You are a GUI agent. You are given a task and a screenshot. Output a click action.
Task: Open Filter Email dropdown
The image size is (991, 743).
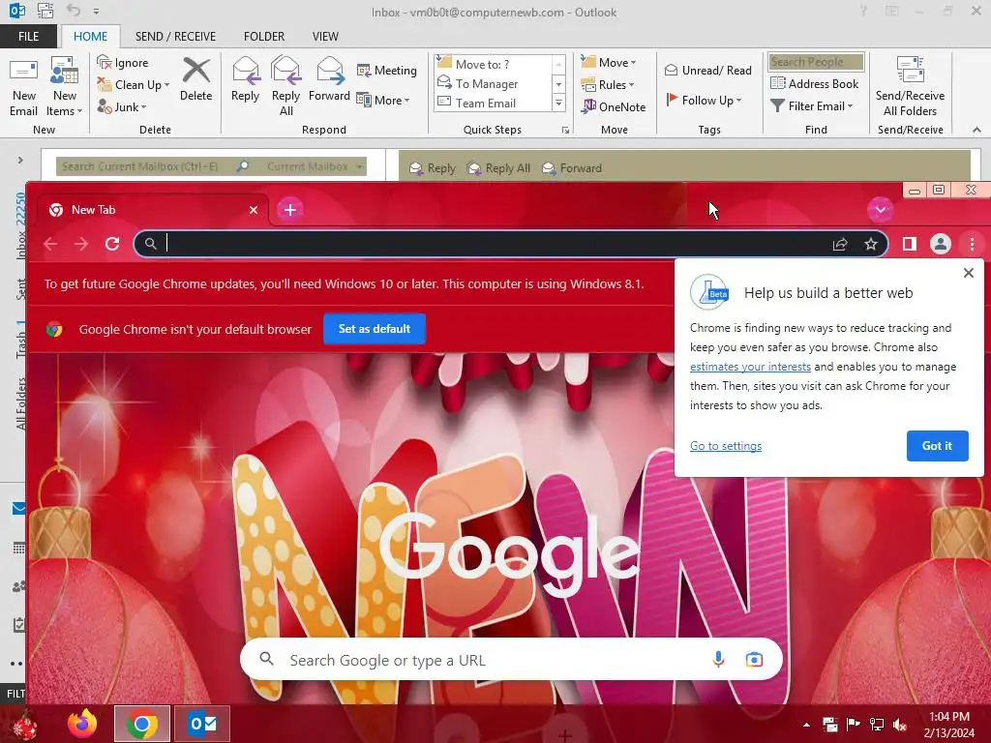(x=812, y=106)
